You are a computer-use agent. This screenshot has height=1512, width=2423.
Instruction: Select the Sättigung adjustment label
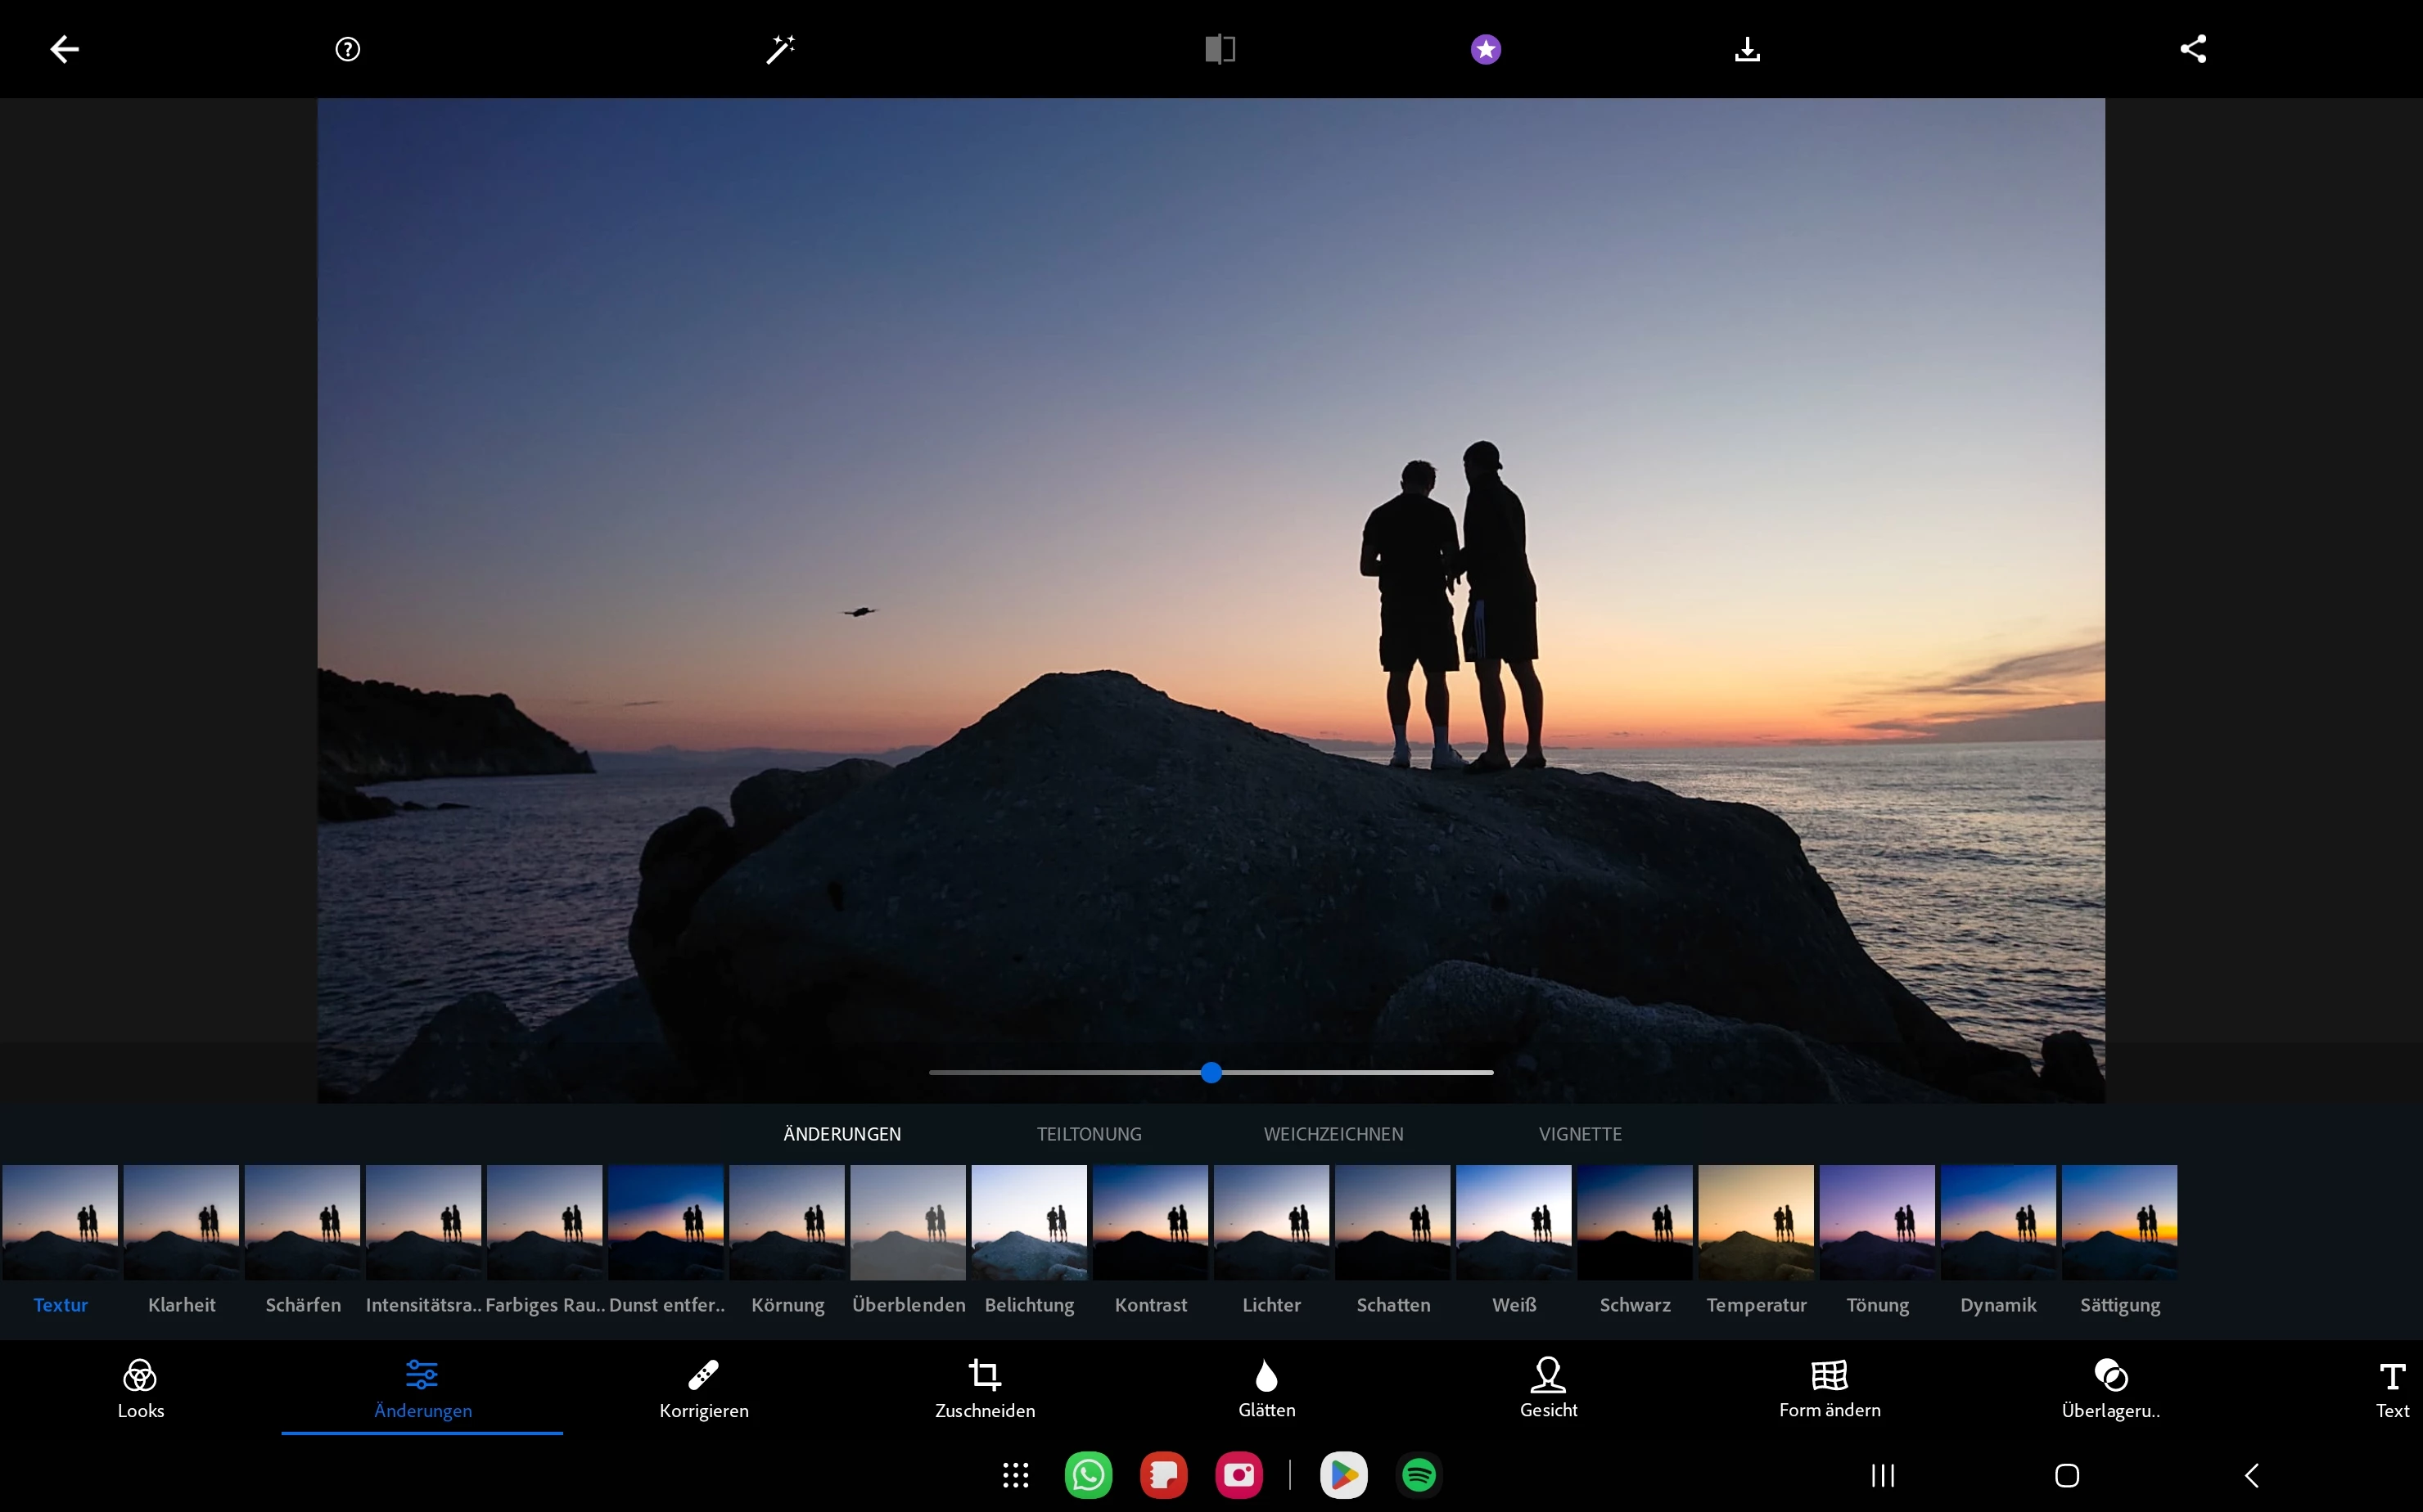click(2118, 1305)
